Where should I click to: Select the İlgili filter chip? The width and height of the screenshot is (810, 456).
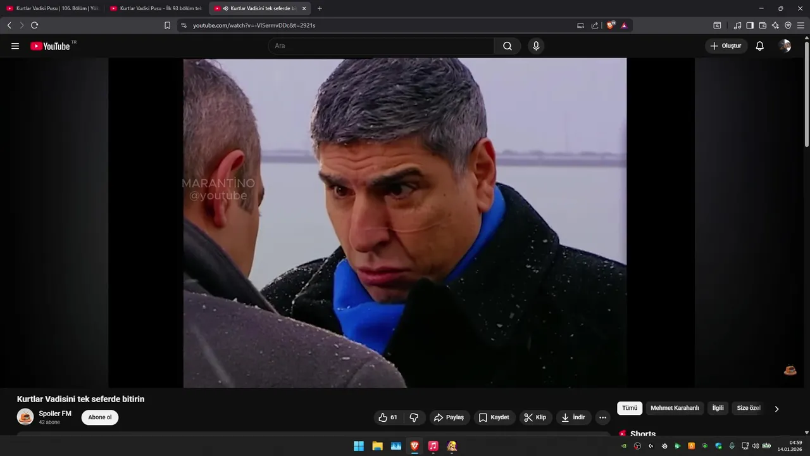click(x=718, y=408)
